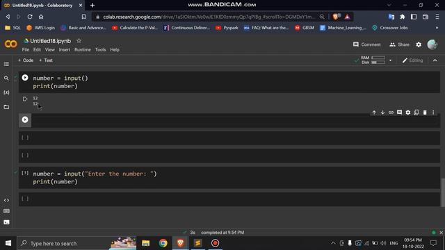
Task: Open File Explorer from the taskbar
Action: click(145, 243)
